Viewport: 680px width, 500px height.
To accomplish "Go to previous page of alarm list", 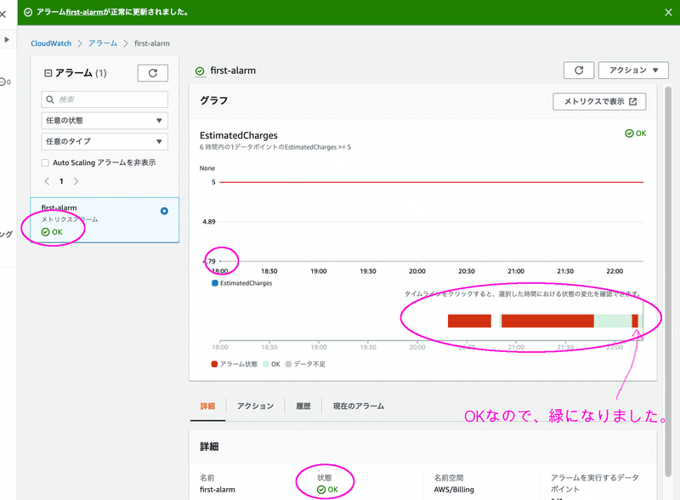I will click(x=47, y=181).
